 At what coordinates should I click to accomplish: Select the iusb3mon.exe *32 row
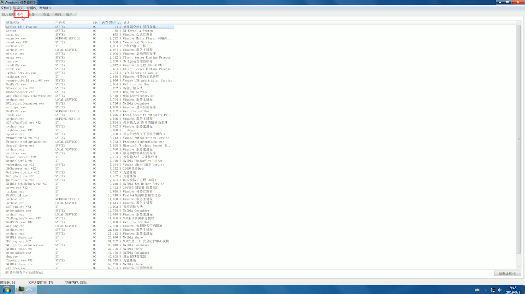coord(89,130)
